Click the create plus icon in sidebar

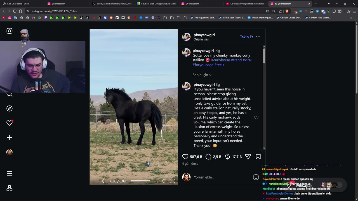(10, 138)
